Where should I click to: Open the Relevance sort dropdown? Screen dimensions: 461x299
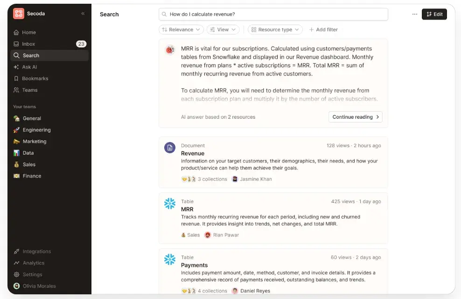[x=181, y=30]
